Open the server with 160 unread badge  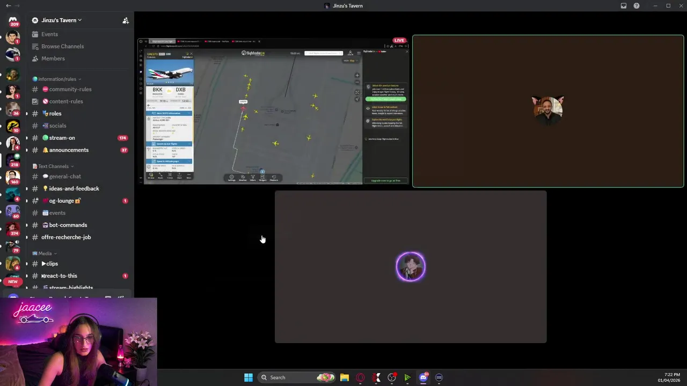[x=13, y=177]
